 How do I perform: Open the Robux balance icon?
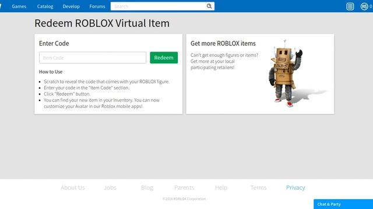[364, 6]
